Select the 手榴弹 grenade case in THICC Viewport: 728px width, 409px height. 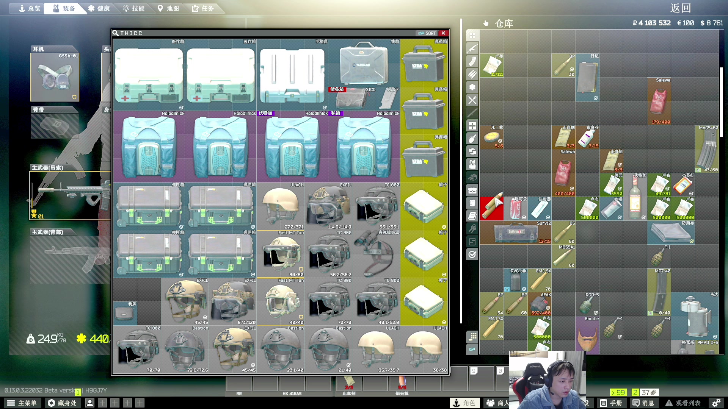tap(292, 75)
